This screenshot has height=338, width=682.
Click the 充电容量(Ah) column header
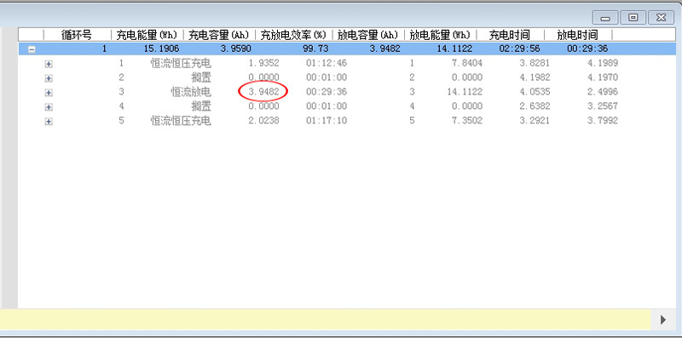coord(219,35)
